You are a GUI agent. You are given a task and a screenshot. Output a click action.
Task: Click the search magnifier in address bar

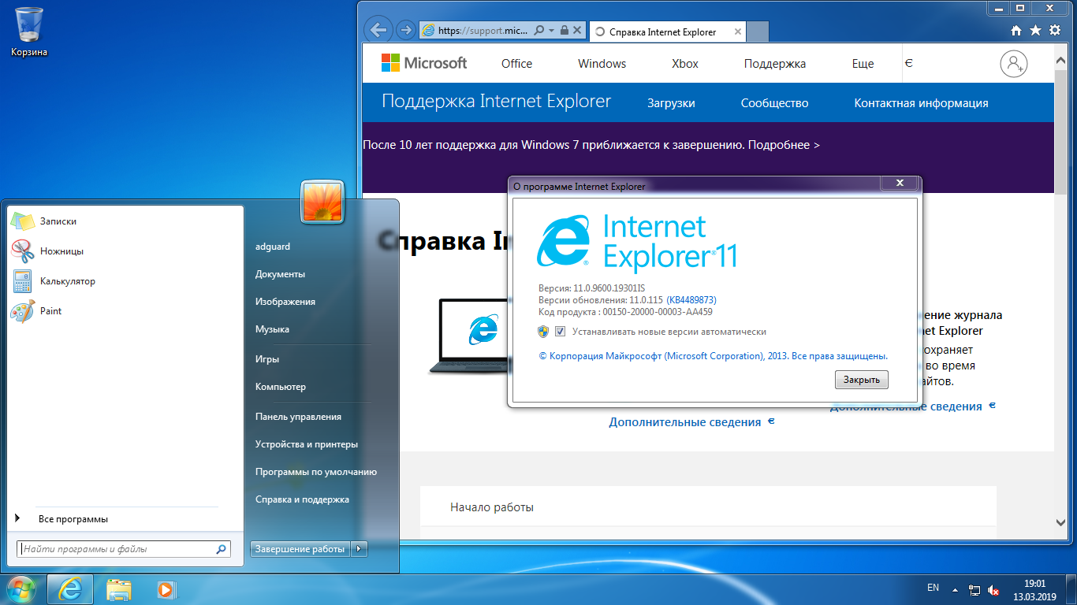click(x=539, y=31)
